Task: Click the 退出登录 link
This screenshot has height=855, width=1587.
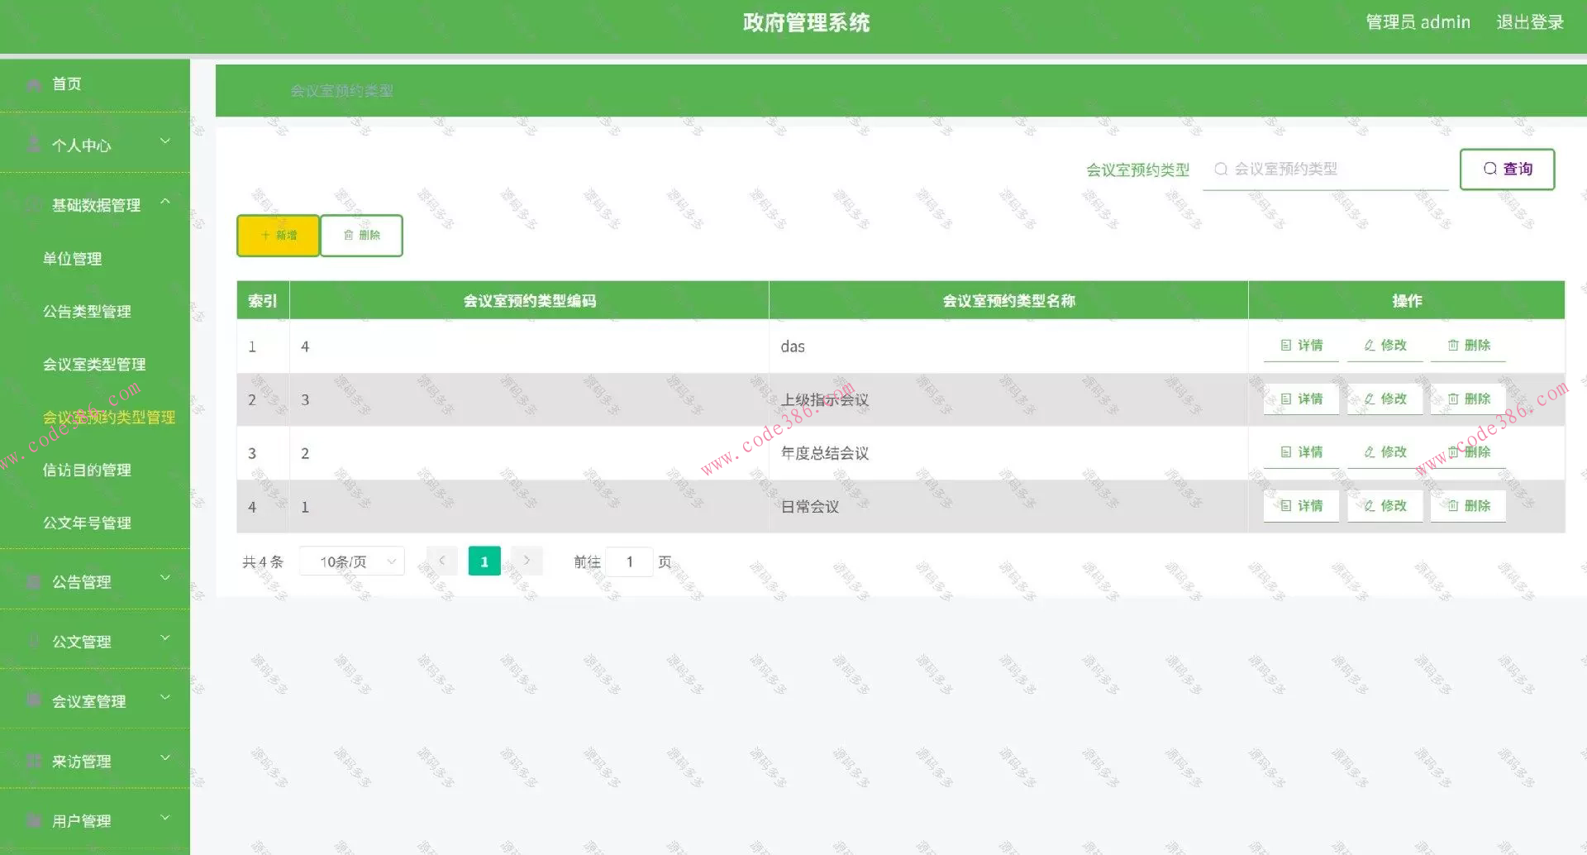Action: 1529,22
